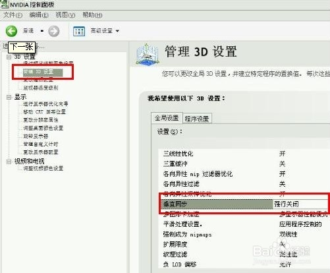Screen dimensions: 330x273
Task: Open the 文件 menu
Action: 13,15
